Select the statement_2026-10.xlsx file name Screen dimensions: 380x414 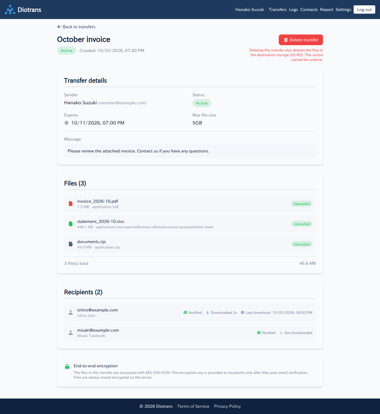(101, 221)
